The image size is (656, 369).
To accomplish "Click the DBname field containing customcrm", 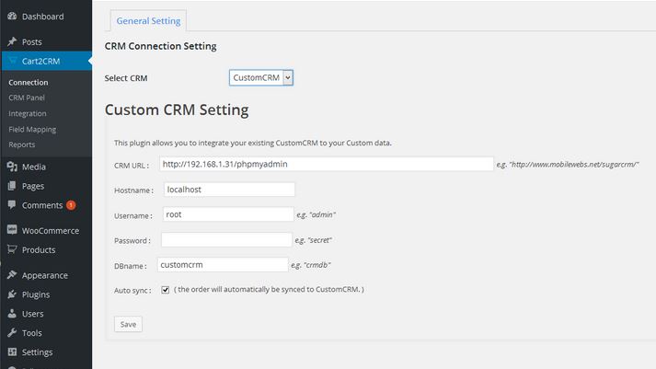I will point(223,264).
